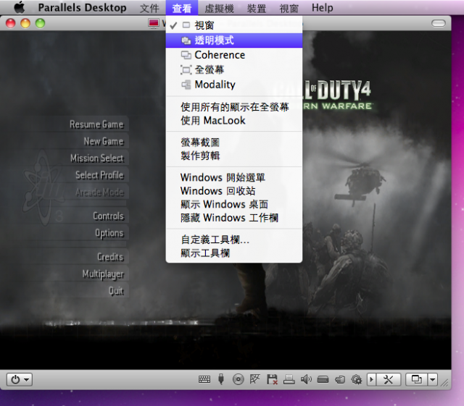464x406 pixels.
Task: Toggle 使用所有的顯示在全螢幕 option
Action: (234, 106)
